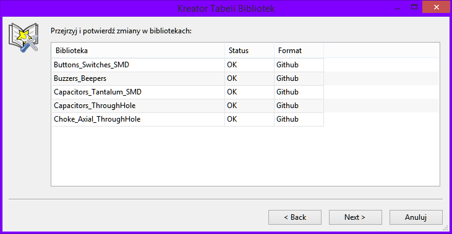Click the Biblioteka column header
Screen dimensions: 452x234
139,51
